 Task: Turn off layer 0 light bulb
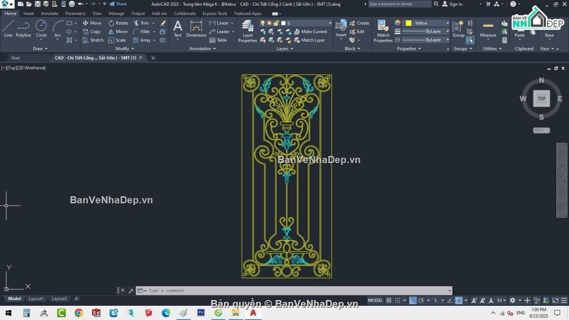263,23
